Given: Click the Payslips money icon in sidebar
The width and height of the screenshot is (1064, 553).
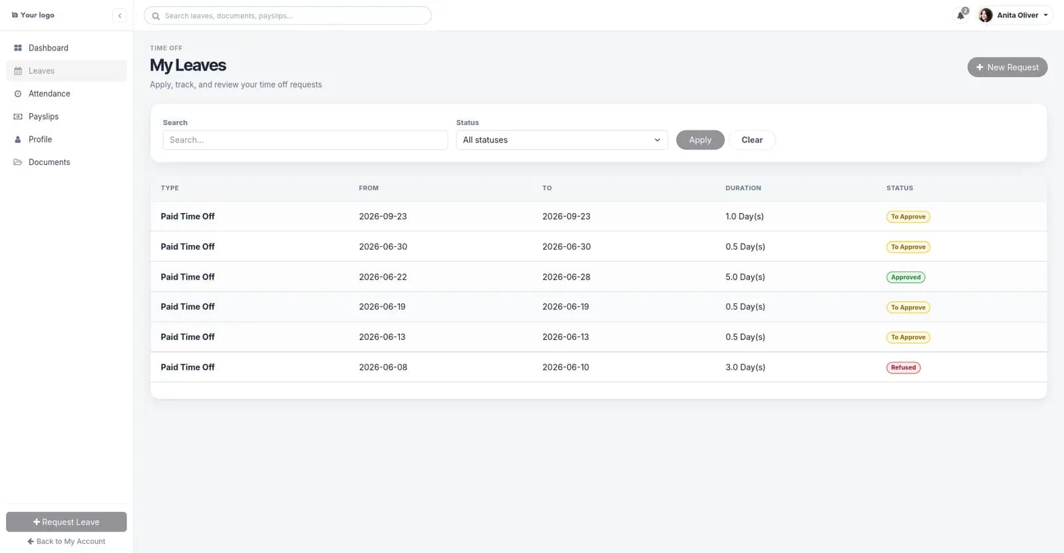Looking at the screenshot, I should 18,116.
